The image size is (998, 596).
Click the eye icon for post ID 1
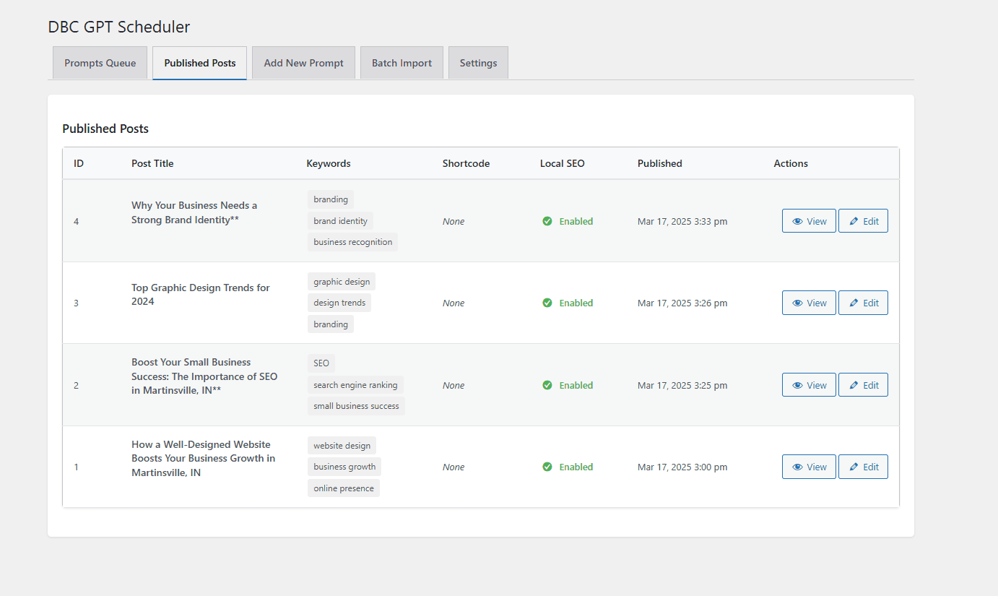click(x=797, y=467)
